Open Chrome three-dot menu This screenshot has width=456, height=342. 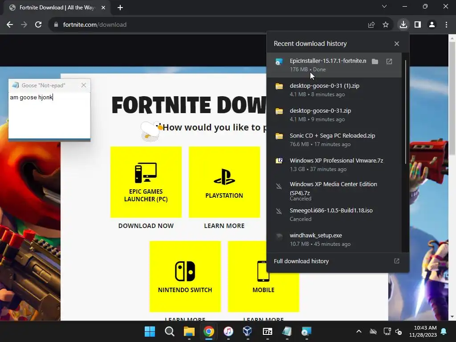coord(446,25)
